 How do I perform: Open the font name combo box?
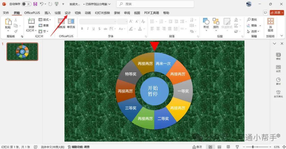[x=98, y=21]
